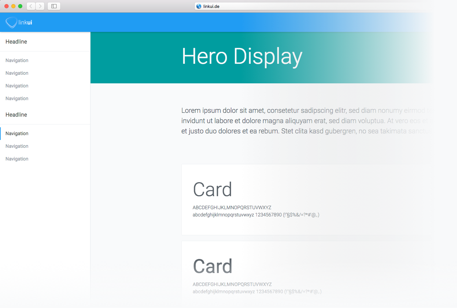Open the Navigation link just below the active one
457x308 pixels.
click(17, 146)
